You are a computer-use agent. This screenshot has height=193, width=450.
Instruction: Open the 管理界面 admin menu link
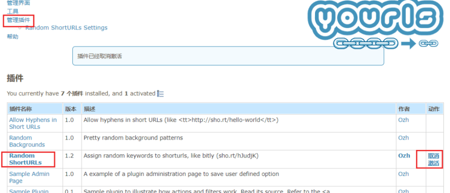[18, 3]
